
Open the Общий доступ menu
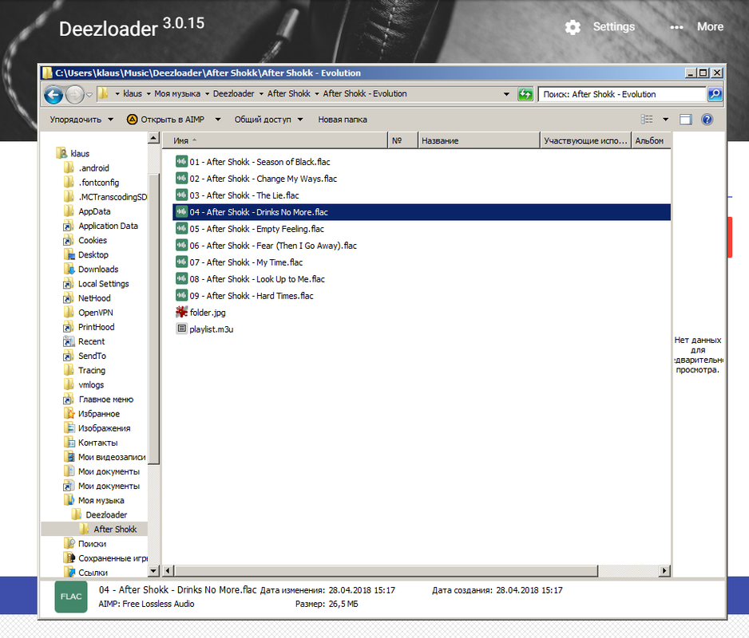point(268,120)
